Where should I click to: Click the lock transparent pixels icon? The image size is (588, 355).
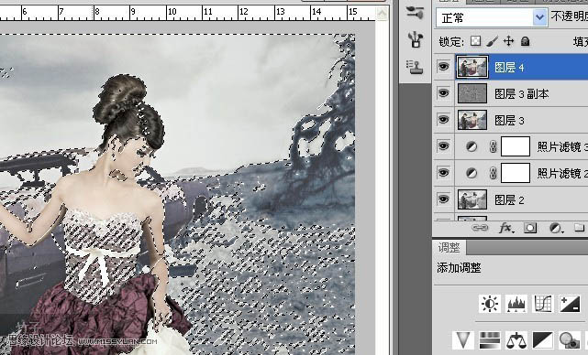point(475,41)
